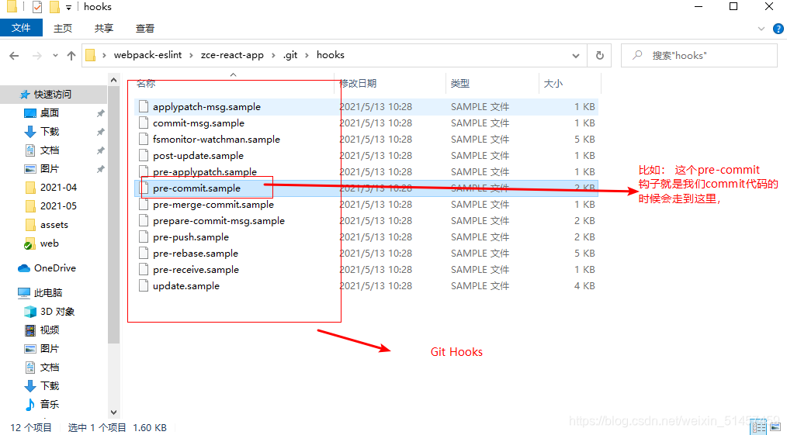Sort by the 大小 column header
The height and width of the screenshot is (435, 787).
553,83
